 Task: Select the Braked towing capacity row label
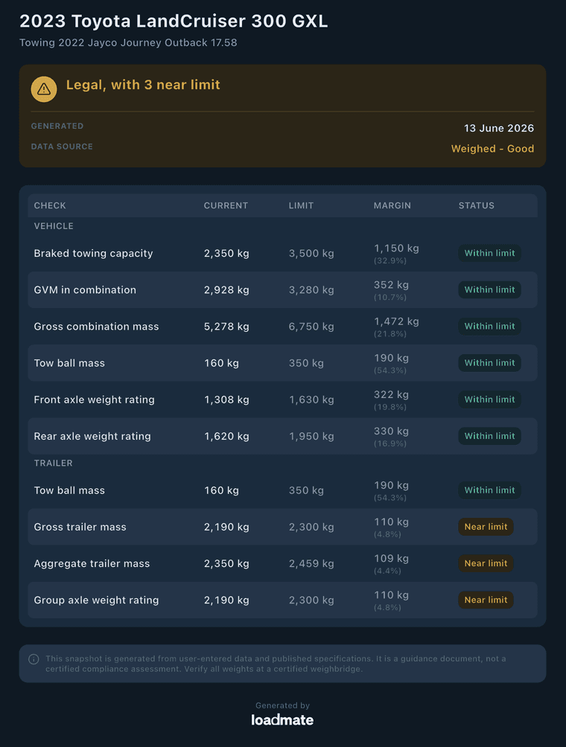coord(93,254)
